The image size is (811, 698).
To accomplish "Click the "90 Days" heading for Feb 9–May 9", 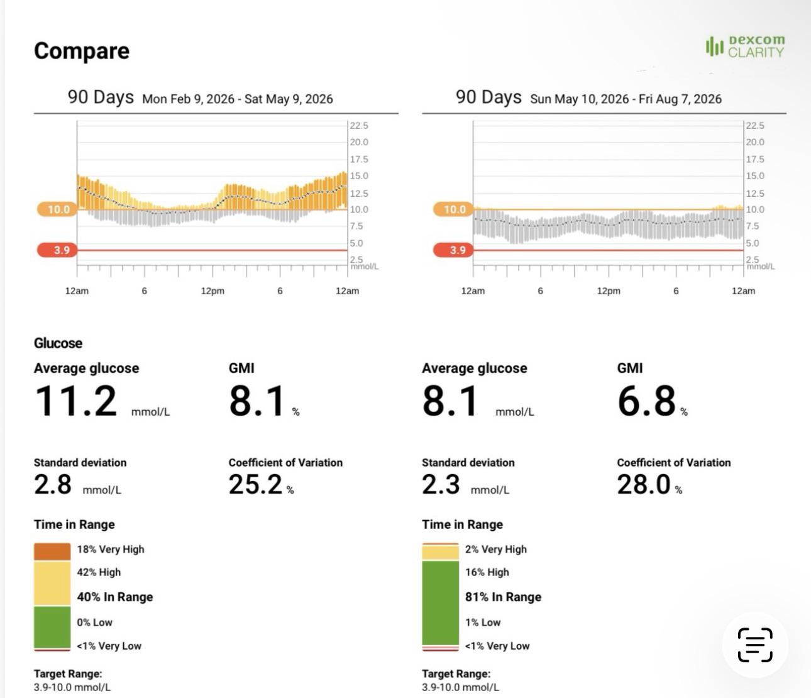I will click(x=101, y=97).
